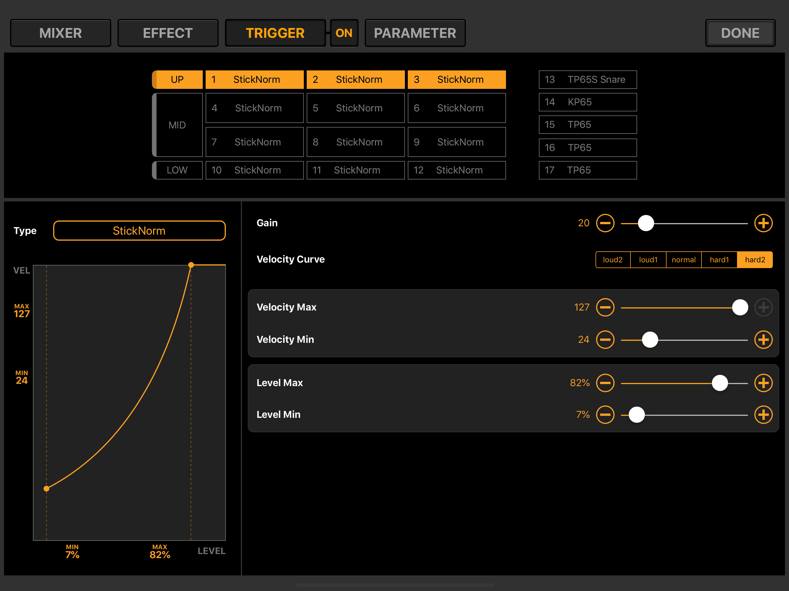
Task: Decrease Velocity Min with minus icon
Action: coord(605,340)
